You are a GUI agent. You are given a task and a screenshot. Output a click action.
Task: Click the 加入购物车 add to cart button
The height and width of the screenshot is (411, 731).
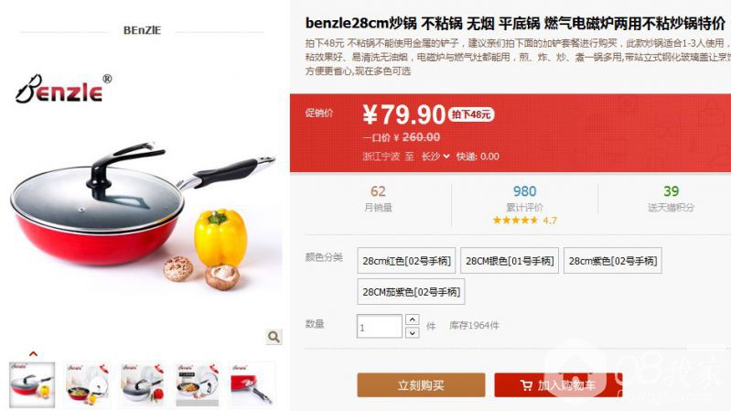[558, 384]
